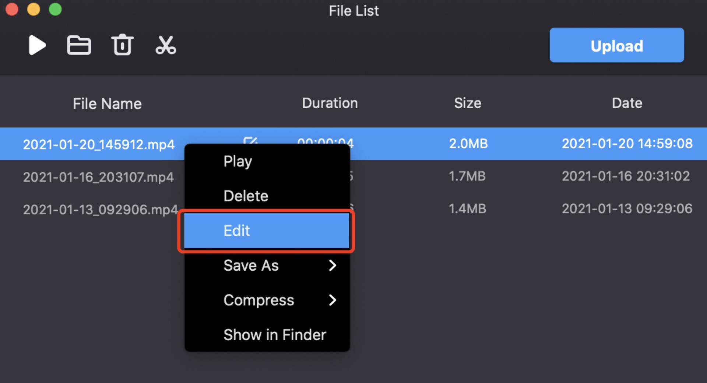Choose Delete from the context menu

(246, 196)
